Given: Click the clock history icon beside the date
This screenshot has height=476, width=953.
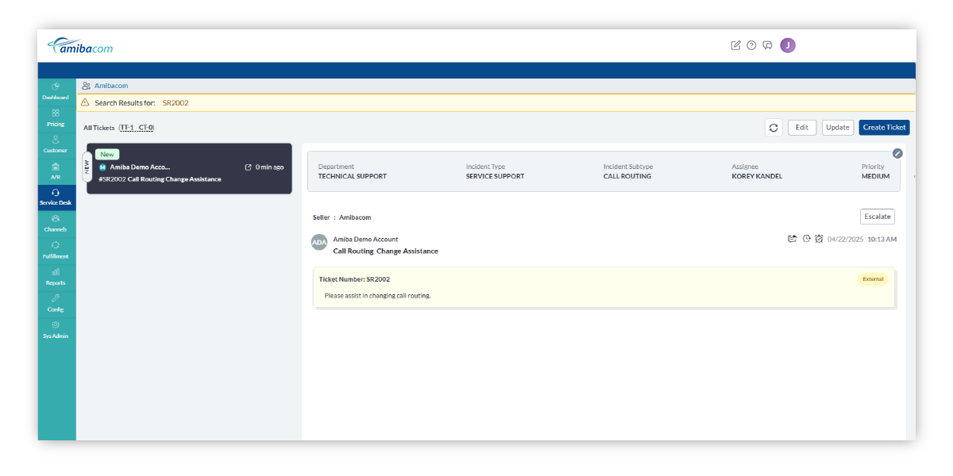Looking at the screenshot, I should coord(806,239).
